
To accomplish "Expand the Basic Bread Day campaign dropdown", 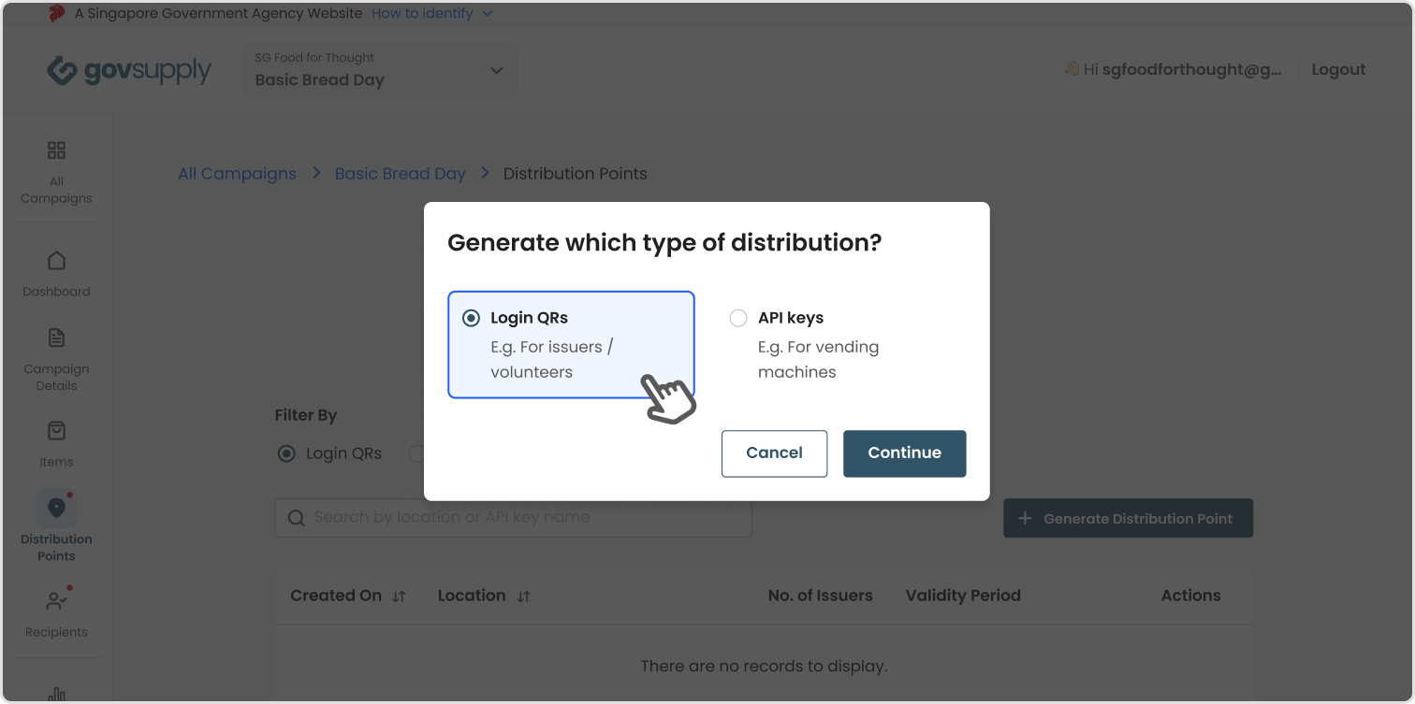I will [380, 70].
